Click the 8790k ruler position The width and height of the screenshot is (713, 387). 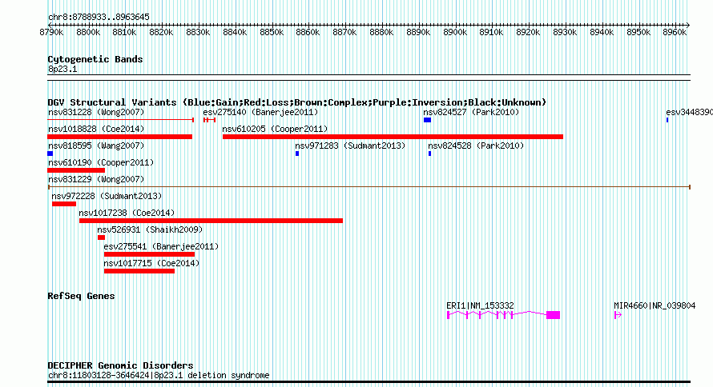point(51,32)
